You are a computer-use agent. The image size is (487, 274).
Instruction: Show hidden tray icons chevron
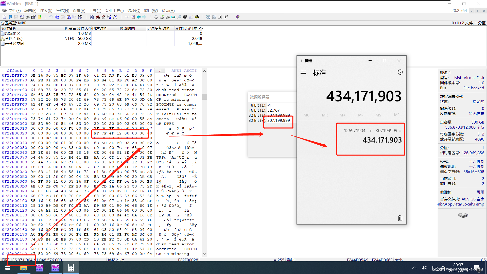click(x=414, y=268)
